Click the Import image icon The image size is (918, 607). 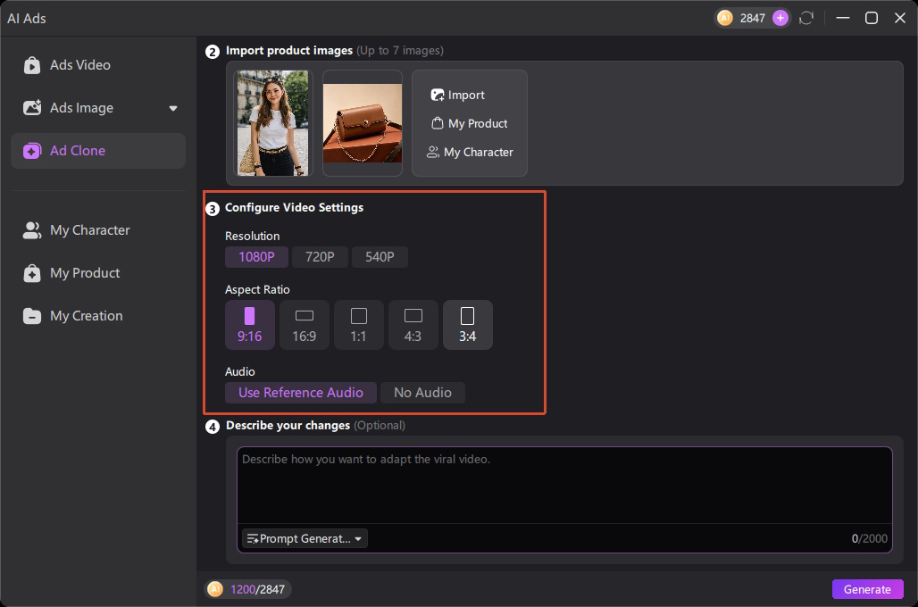[x=438, y=95]
